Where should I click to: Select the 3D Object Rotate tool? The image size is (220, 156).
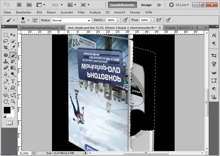(x=6, y=95)
